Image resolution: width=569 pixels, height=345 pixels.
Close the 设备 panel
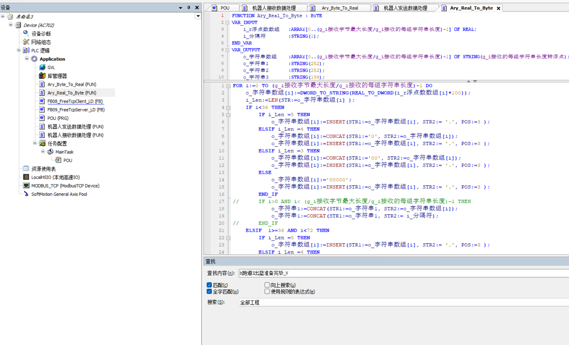click(x=197, y=8)
